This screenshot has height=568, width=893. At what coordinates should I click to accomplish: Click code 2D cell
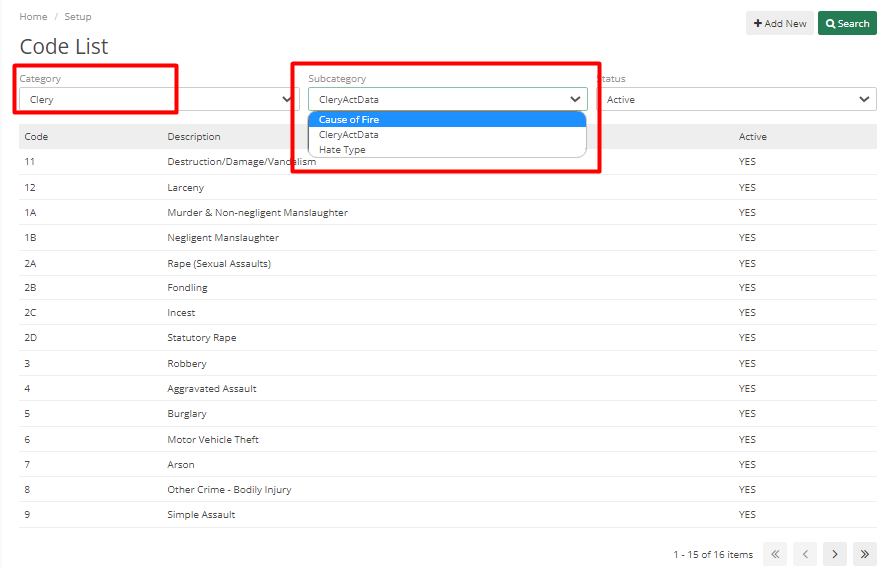[30, 338]
